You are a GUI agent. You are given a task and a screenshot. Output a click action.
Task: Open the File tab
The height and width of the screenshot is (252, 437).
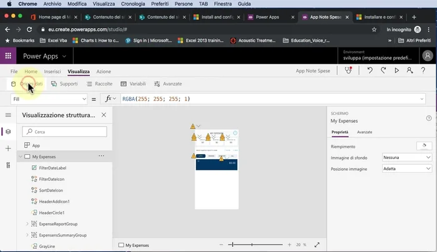14,71
